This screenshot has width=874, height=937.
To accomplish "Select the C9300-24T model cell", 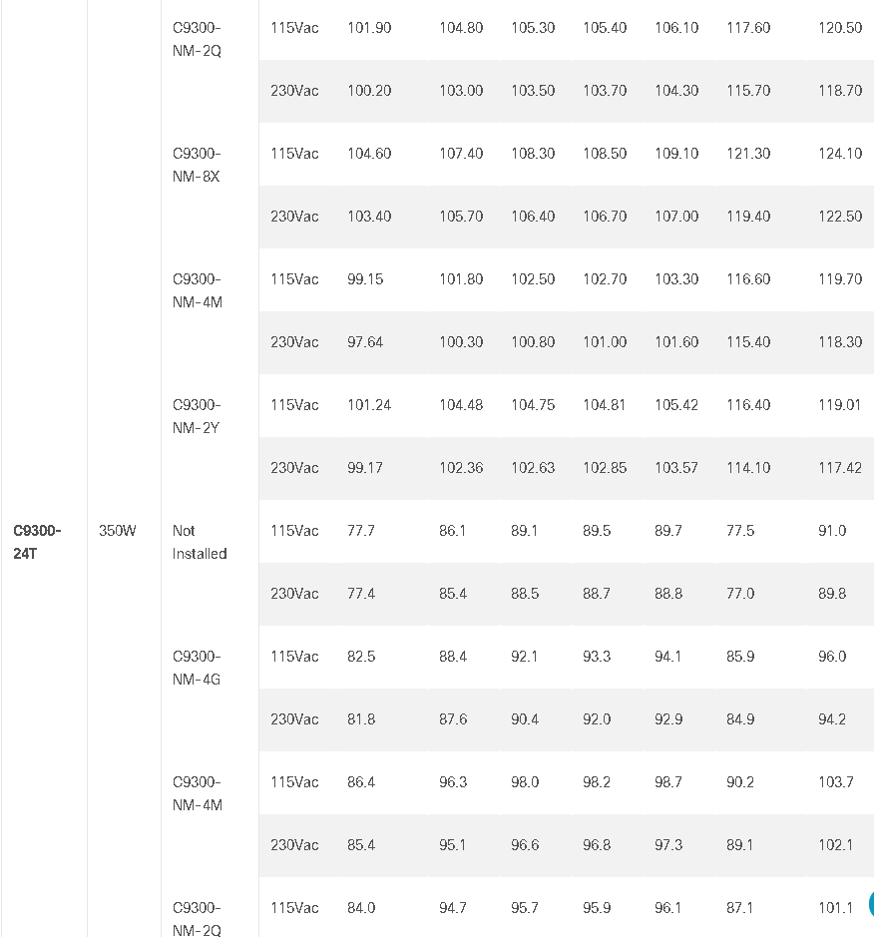I will pos(37,542).
